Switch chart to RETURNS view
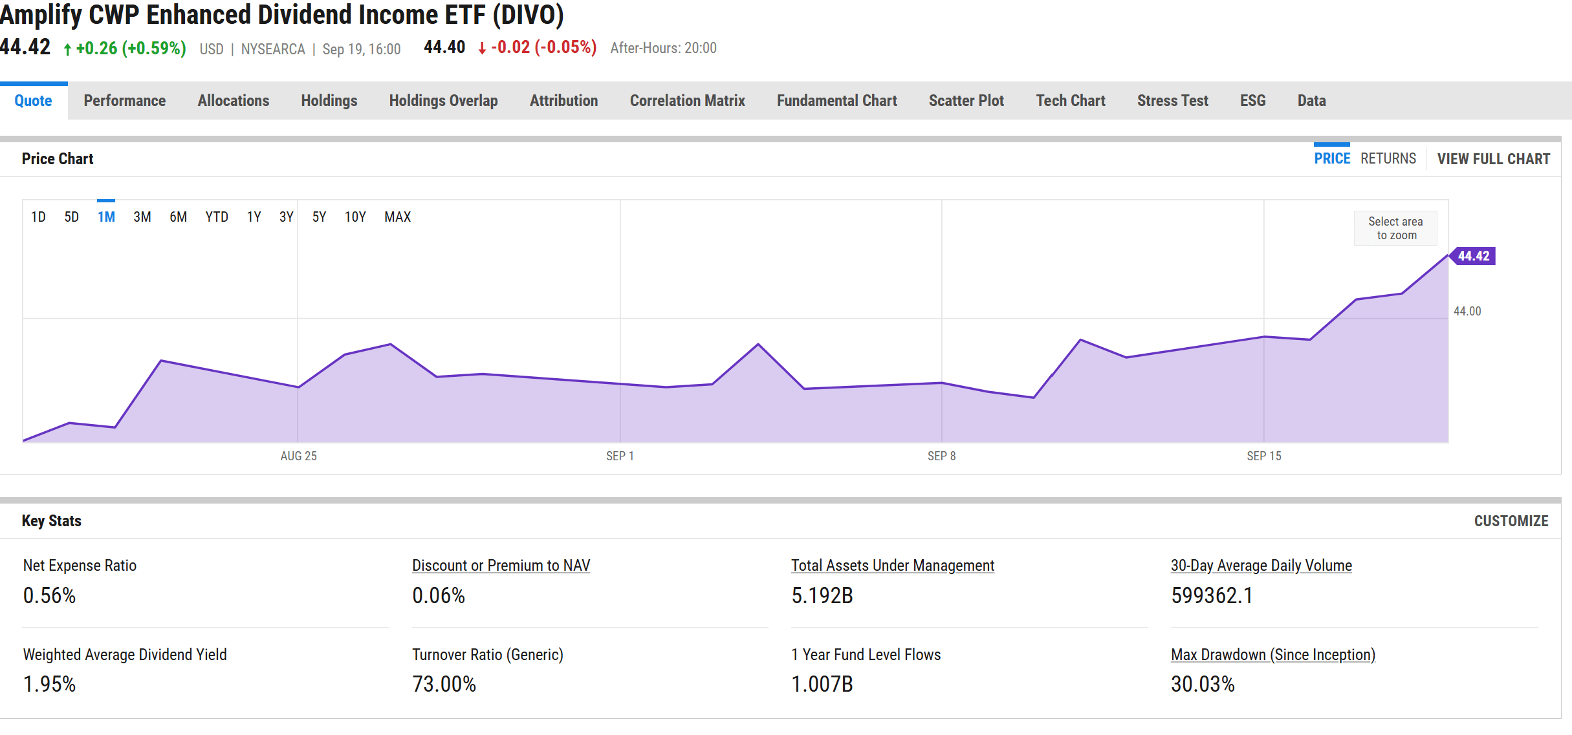 coord(1388,158)
